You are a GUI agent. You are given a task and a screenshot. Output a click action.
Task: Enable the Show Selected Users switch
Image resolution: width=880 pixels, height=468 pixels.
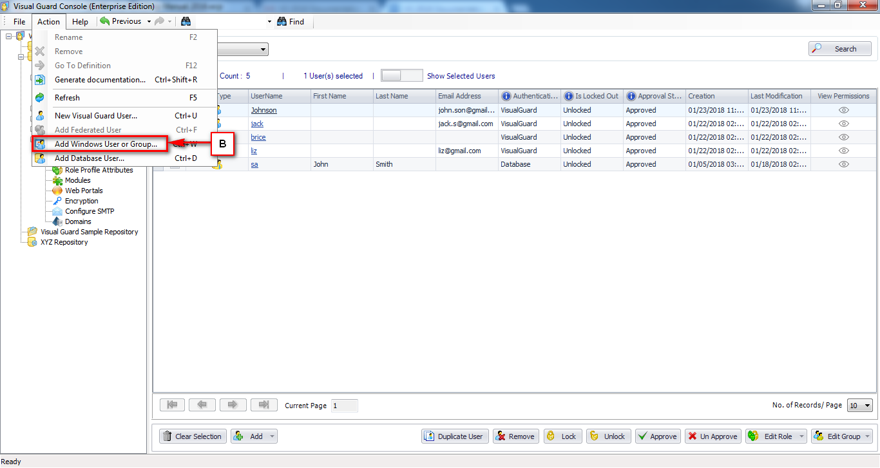(x=401, y=75)
